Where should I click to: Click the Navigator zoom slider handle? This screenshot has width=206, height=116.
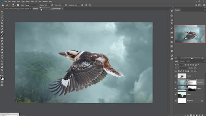[192, 58]
